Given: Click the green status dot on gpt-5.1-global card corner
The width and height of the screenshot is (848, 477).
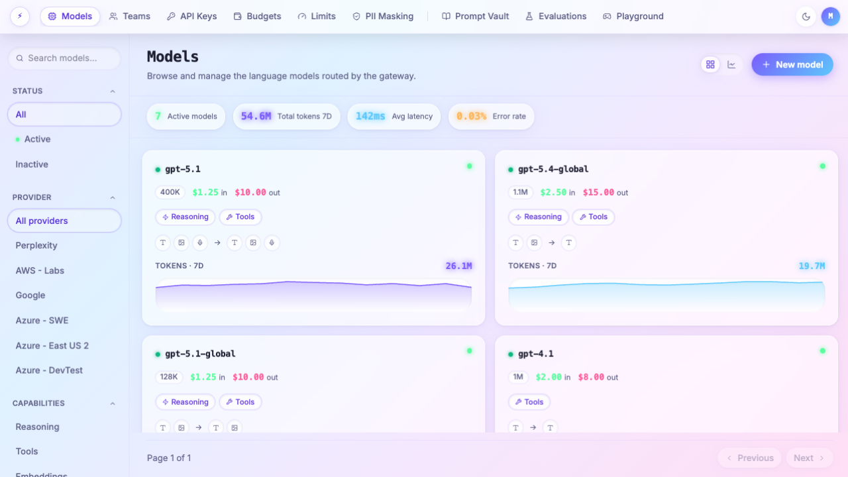Looking at the screenshot, I should (469, 351).
